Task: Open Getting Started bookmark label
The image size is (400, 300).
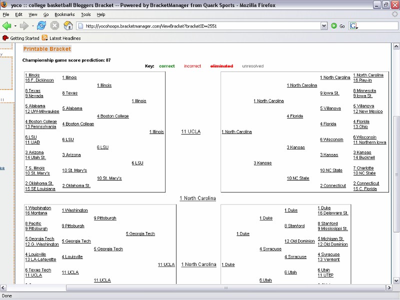Action: click(24, 38)
